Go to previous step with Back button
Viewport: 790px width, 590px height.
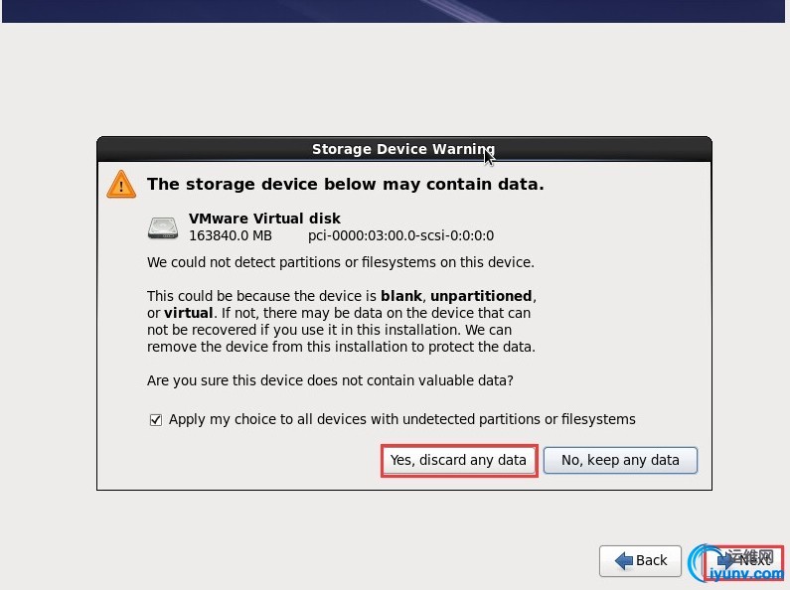640,561
